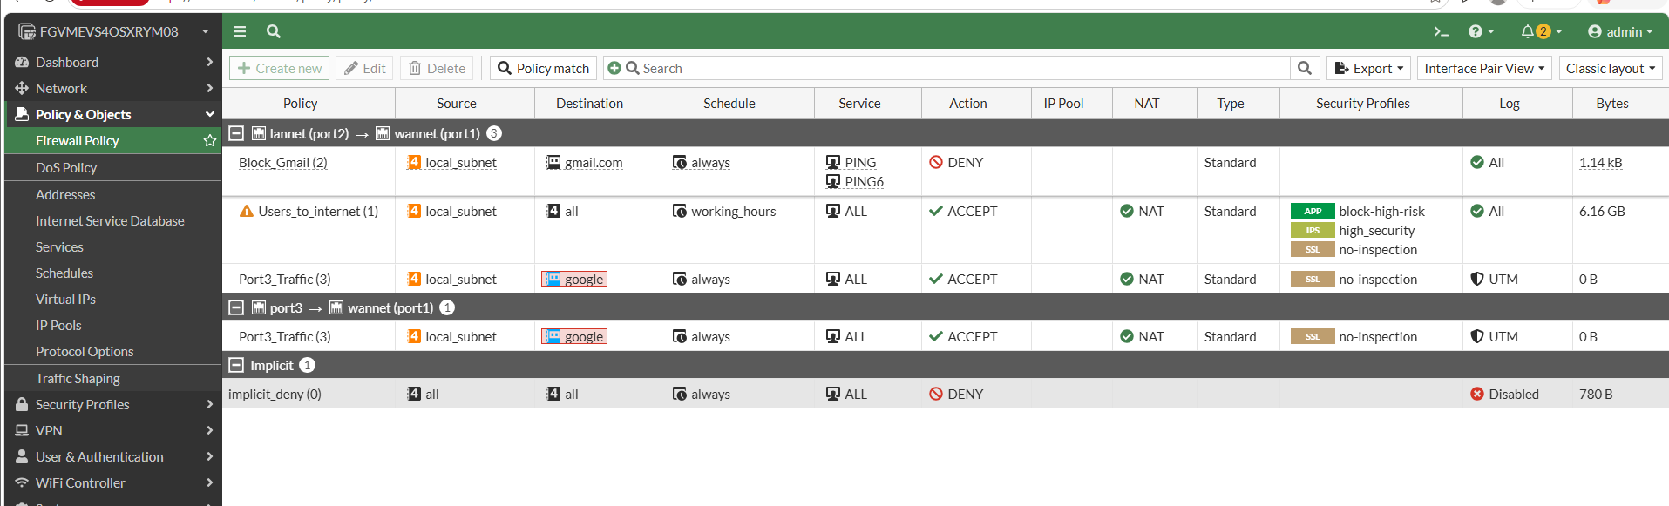
Task: Collapse the port3 to wannet section
Action: (236, 307)
